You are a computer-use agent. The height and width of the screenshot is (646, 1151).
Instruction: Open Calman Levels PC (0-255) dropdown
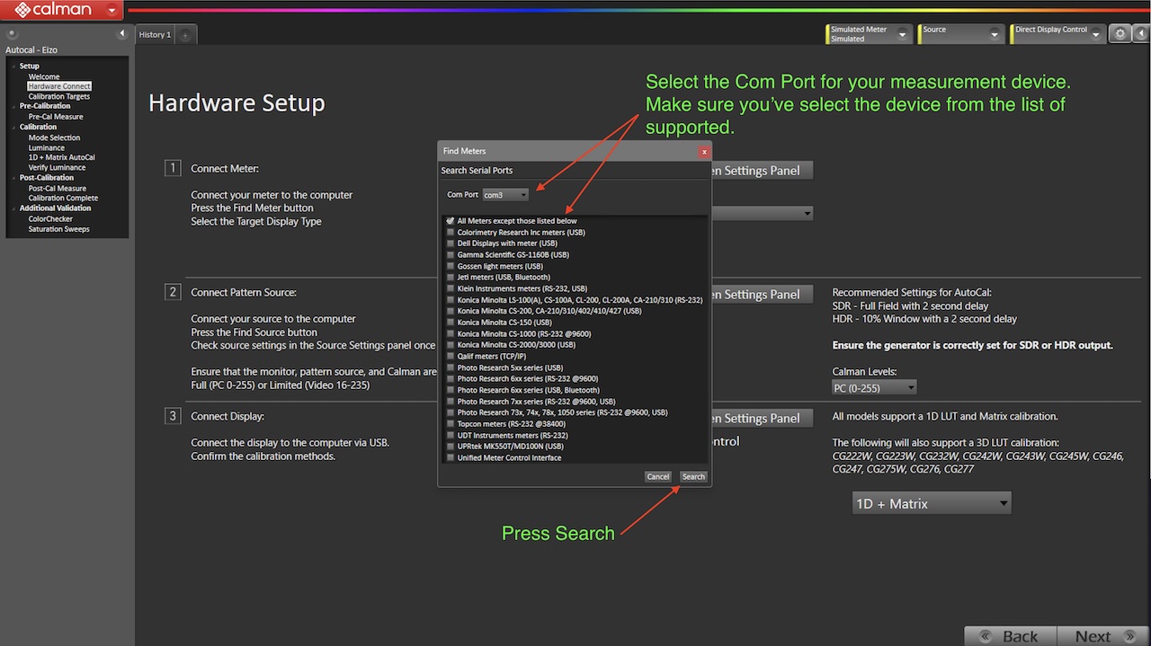pos(875,388)
